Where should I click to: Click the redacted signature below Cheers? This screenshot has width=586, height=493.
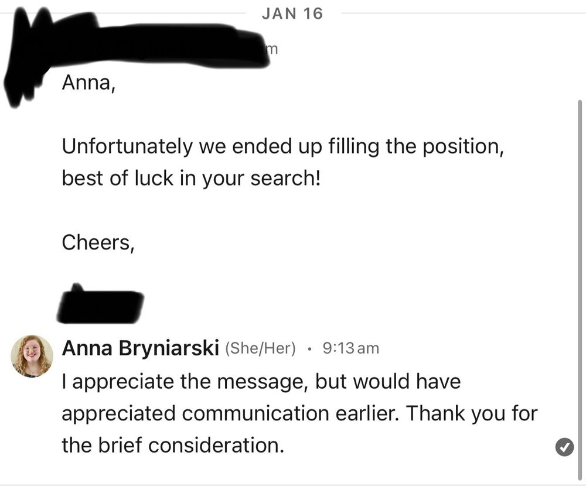coord(100,304)
